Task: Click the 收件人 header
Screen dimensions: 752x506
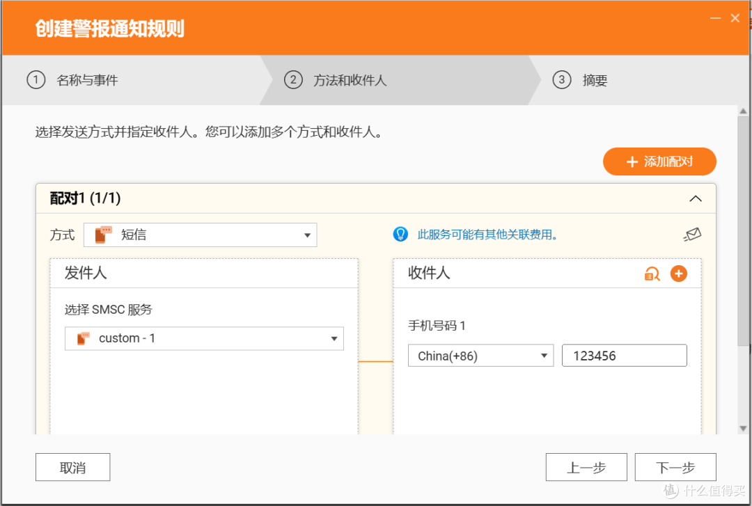Action: point(429,273)
